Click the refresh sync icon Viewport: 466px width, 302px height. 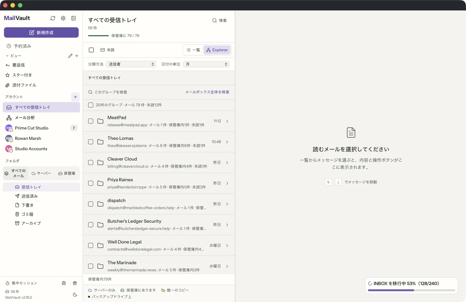pyautogui.click(x=53, y=18)
